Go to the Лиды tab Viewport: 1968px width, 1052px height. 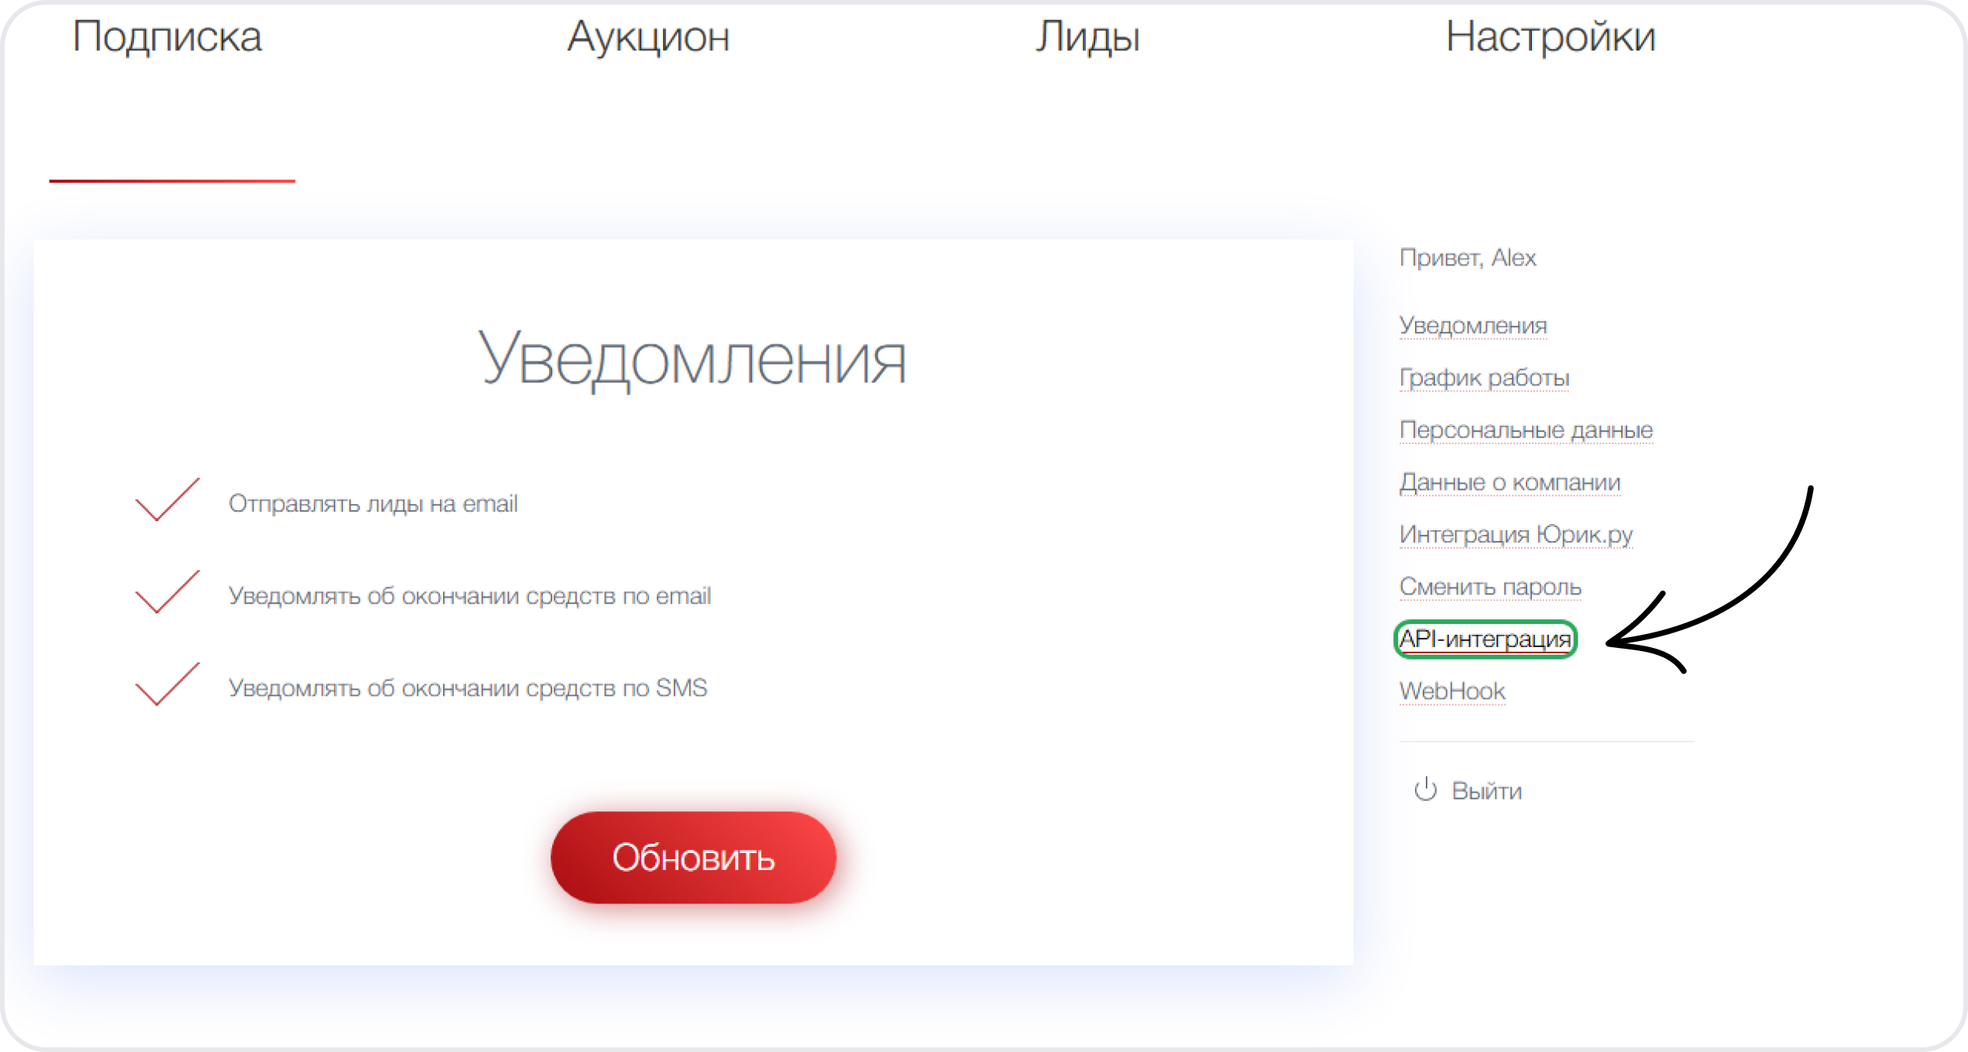(x=1088, y=37)
